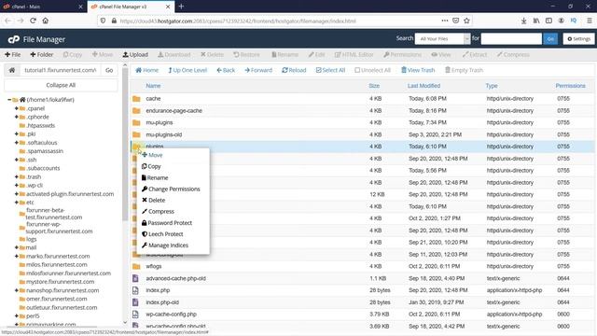Click Collapse All in the tree panel
Viewport: 597px width, 336px height.
click(x=61, y=85)
